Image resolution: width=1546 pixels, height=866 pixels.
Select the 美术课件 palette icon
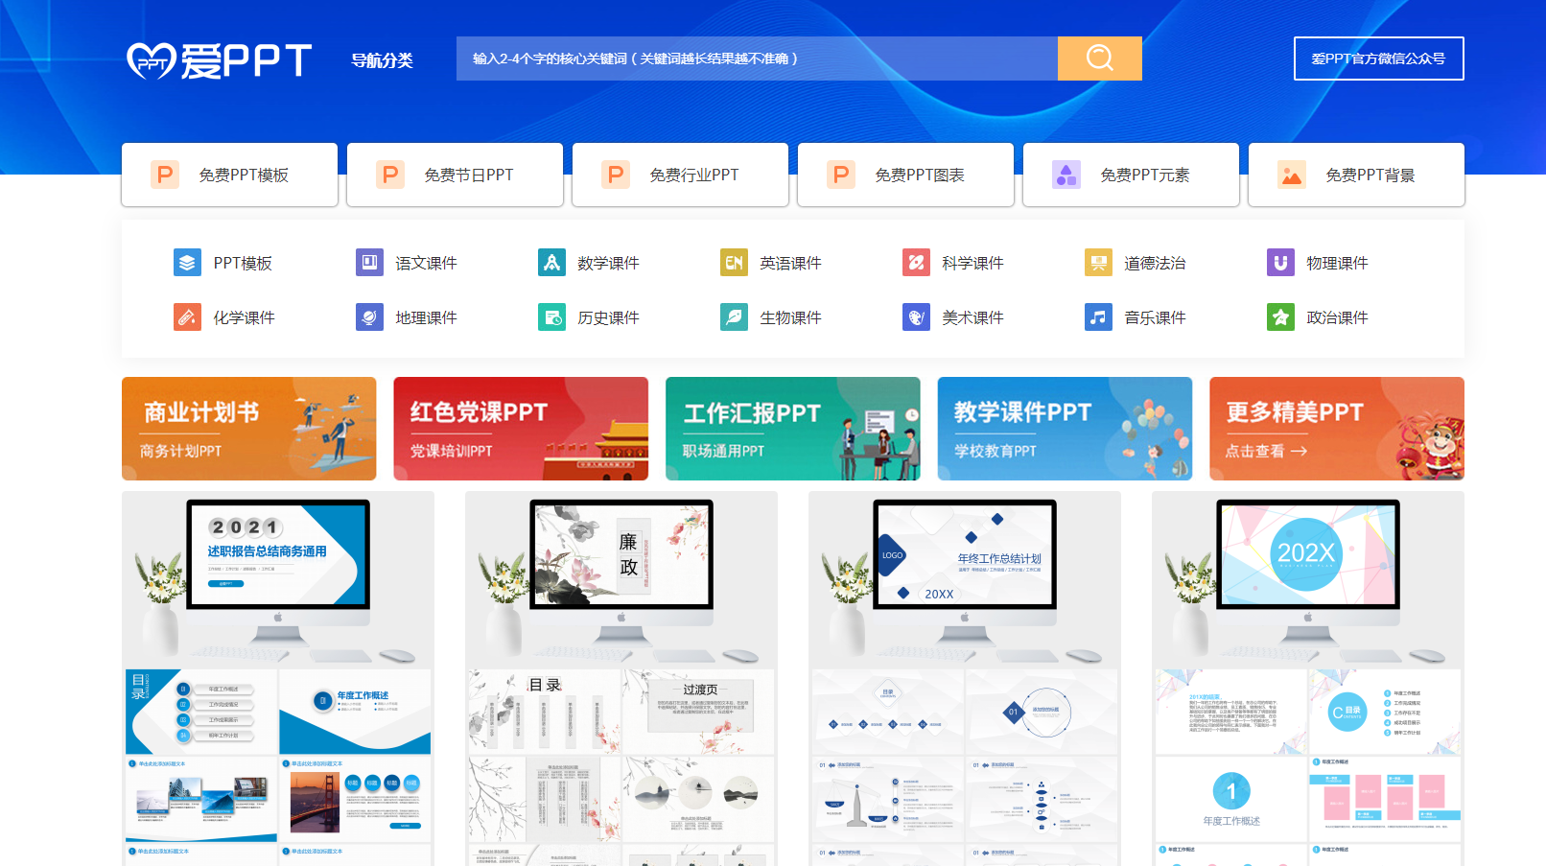pyautogui.click(x=916, y=316)
